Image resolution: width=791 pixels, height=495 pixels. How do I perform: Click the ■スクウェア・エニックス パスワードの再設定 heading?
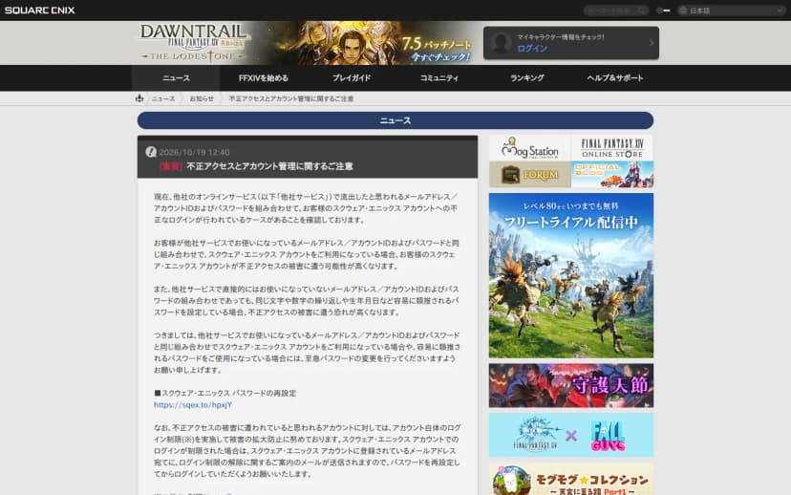click(x=225, y=393)
